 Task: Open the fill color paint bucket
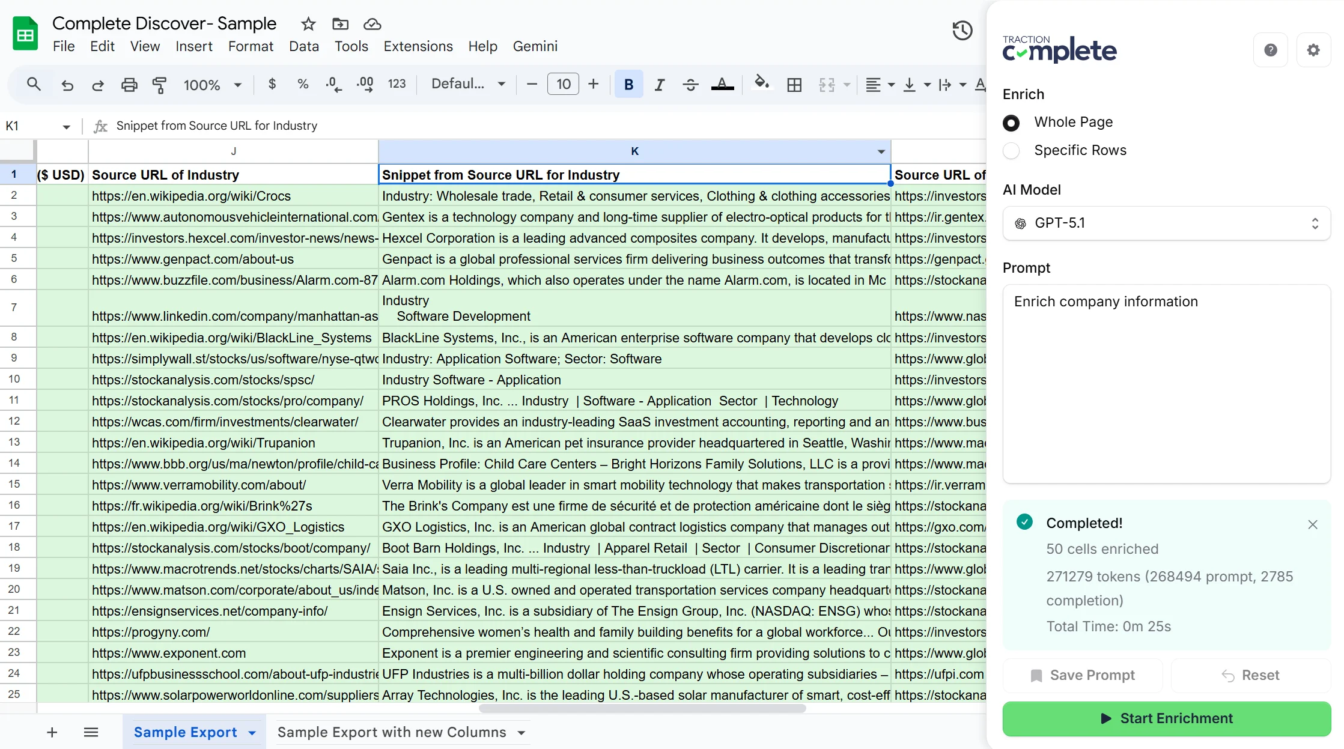click(761, 83)
